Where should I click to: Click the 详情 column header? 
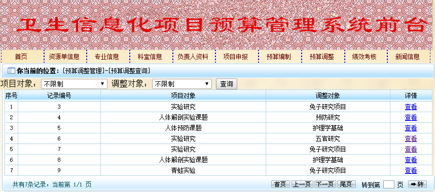[411, 95]
